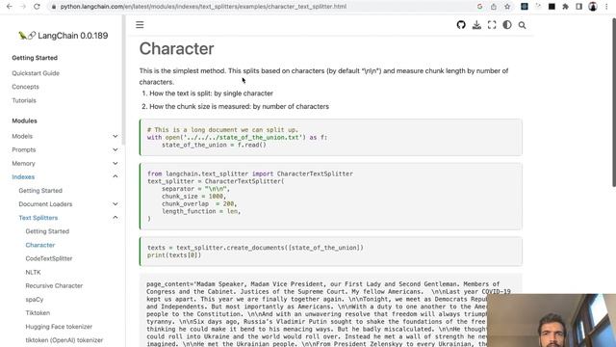Click the black square extension icon

552,7
